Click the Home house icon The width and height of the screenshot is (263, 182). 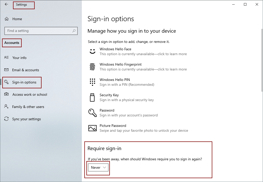(7, 19)
